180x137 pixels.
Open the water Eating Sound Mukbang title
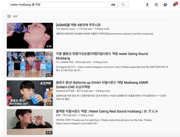[102, 56]
